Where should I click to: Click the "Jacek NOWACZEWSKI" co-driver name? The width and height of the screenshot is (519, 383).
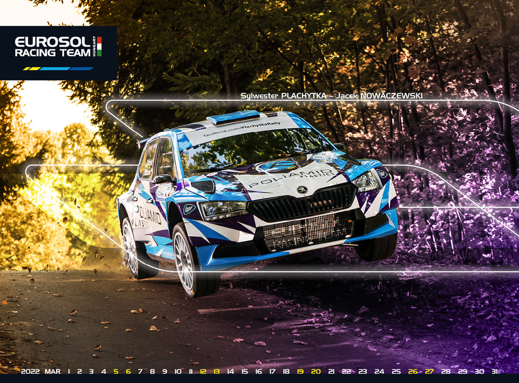point(379,96)
